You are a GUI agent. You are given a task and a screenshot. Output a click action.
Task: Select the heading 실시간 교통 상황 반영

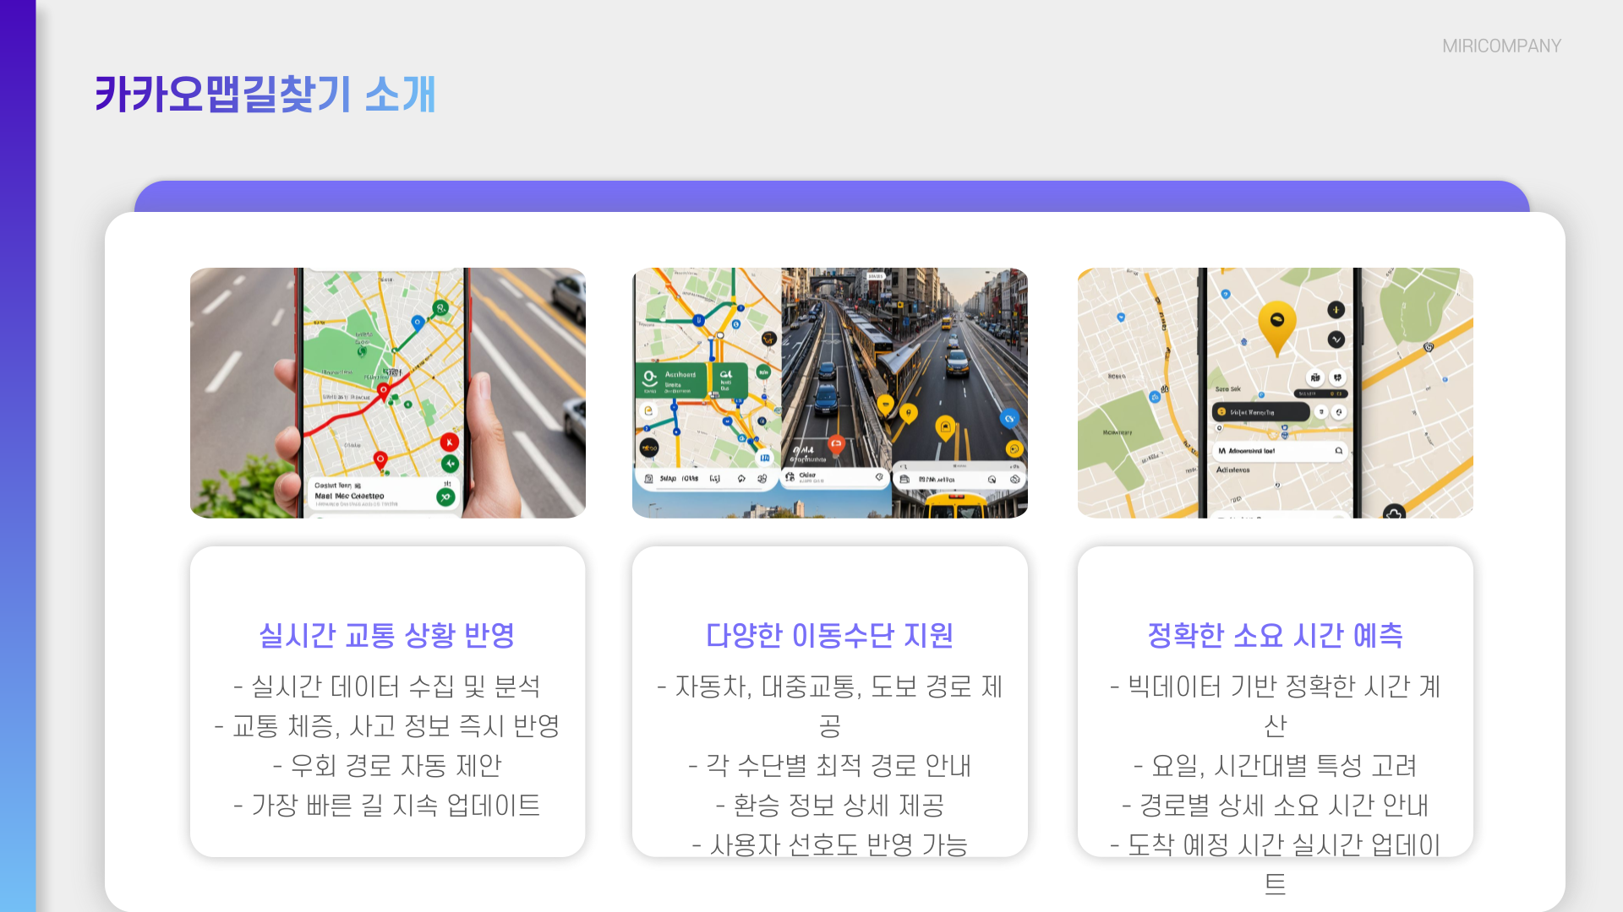(x=387, y=635)
